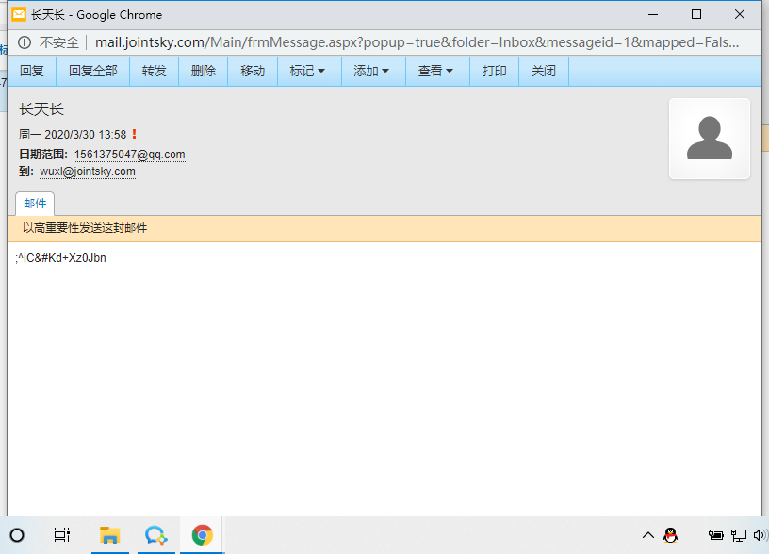Viewport: 769px width, 554px height.
Task: Forward the email with 转发
Action: (x=154, y=71)
